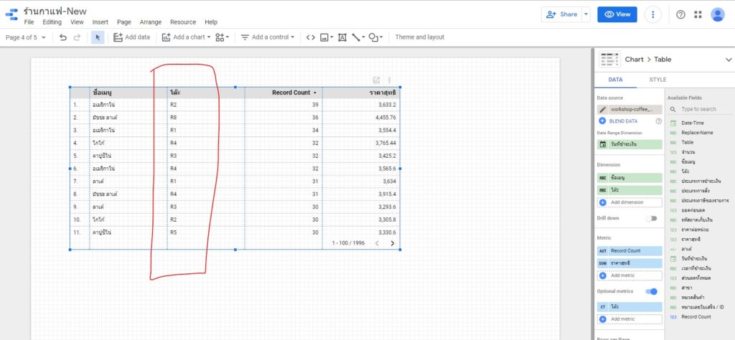This screenshot has width=735, height=340.
Task: Open the Editing menu
Action: [x=52, y=22]
